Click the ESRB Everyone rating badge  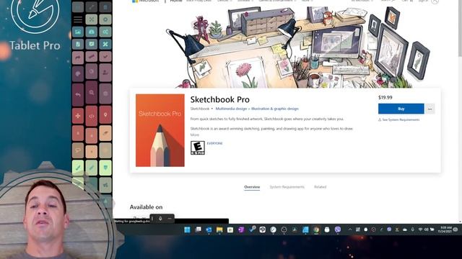197,147
